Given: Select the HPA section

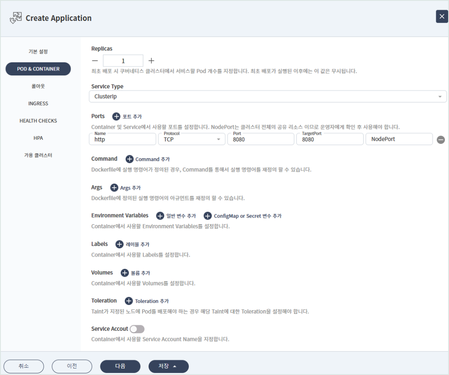Looking at the screenshot, I should pos(38,138).
